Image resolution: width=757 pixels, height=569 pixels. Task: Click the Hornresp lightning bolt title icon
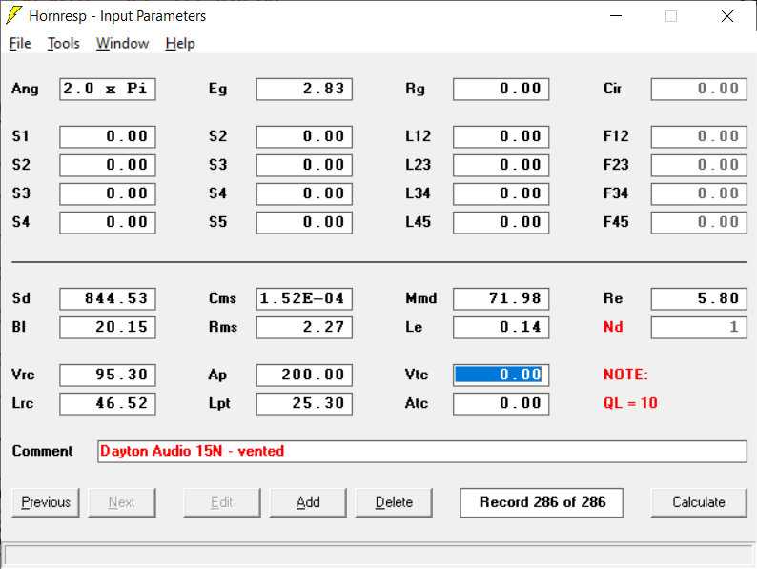(14, 15)
